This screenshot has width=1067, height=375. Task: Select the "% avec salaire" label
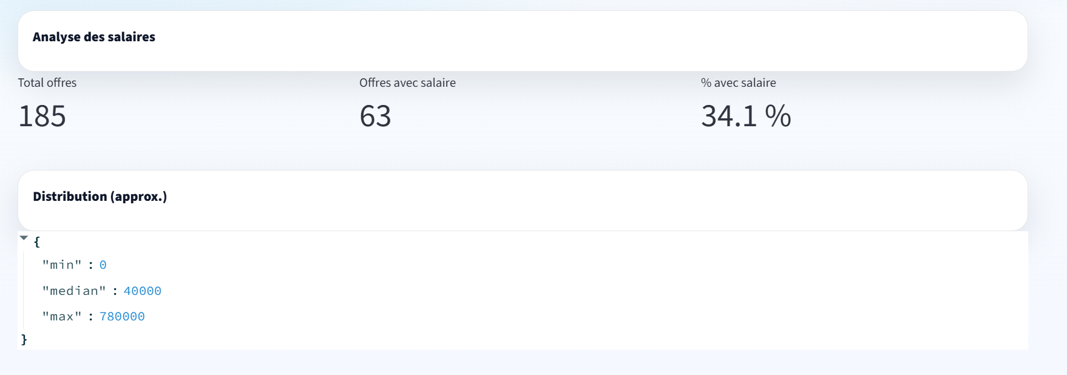[738, 83]
